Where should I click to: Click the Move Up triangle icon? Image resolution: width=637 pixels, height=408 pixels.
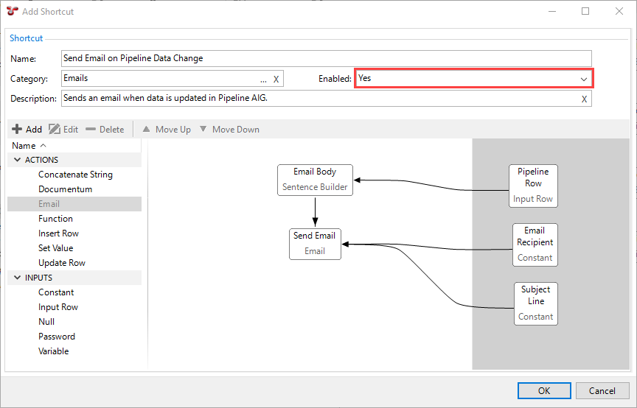[146, 129]
